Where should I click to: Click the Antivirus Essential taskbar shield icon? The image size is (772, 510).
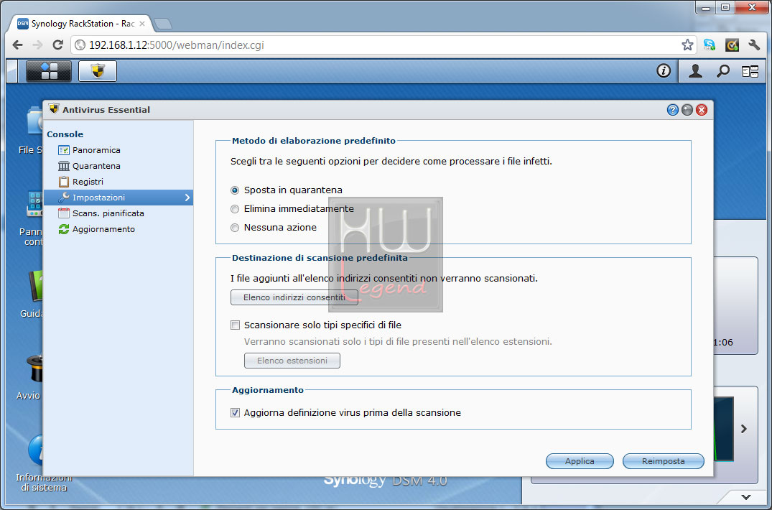(x=98, y=71)
